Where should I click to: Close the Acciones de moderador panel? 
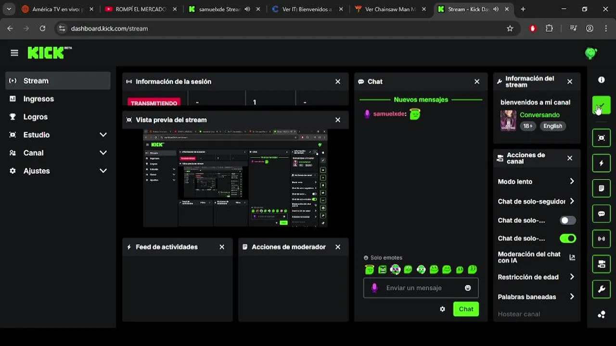[x=338, y=247]
